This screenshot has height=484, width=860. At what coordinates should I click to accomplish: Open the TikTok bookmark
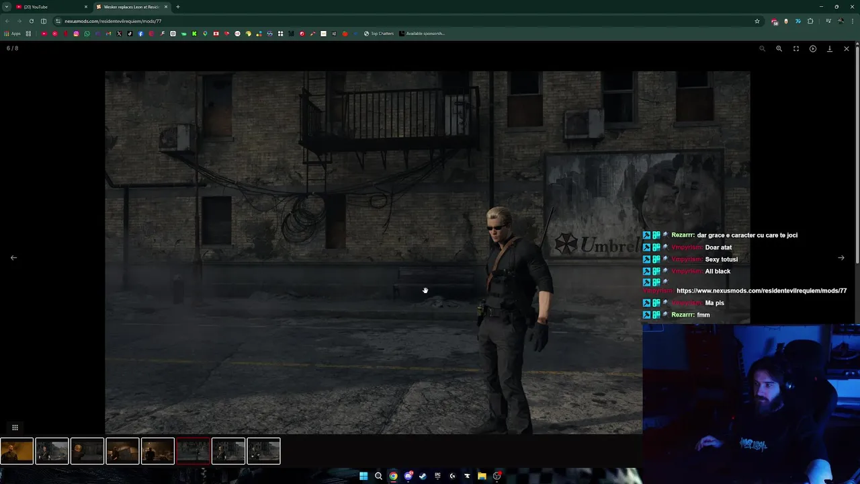[x=130, y=34]
